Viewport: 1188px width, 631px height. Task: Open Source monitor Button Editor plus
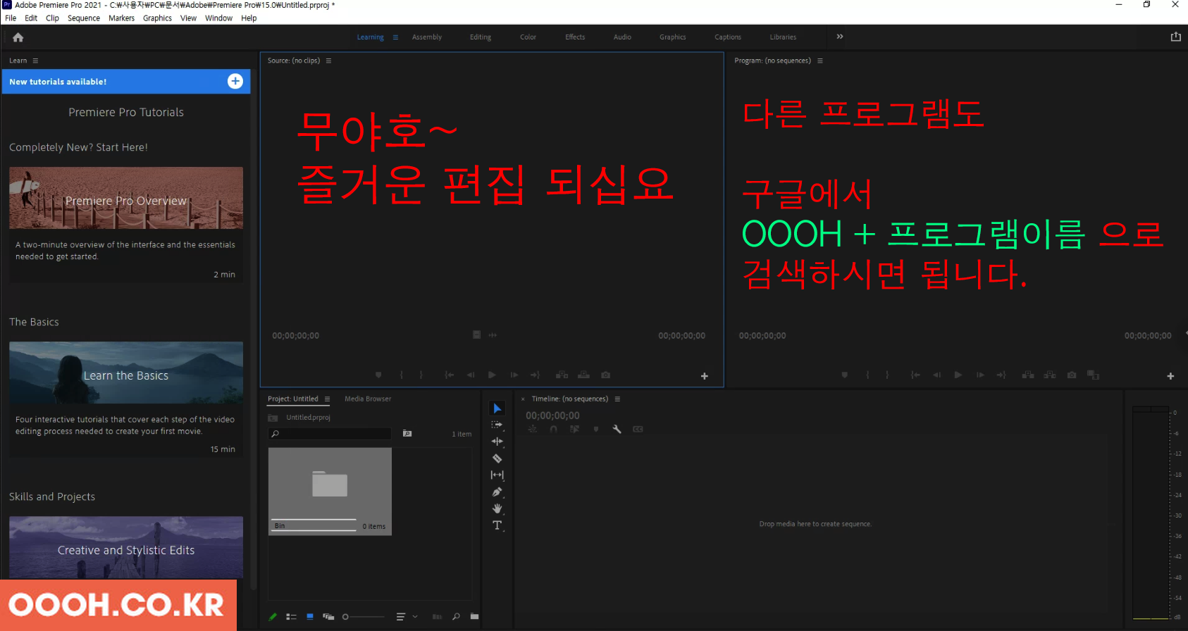pos(704,376)
